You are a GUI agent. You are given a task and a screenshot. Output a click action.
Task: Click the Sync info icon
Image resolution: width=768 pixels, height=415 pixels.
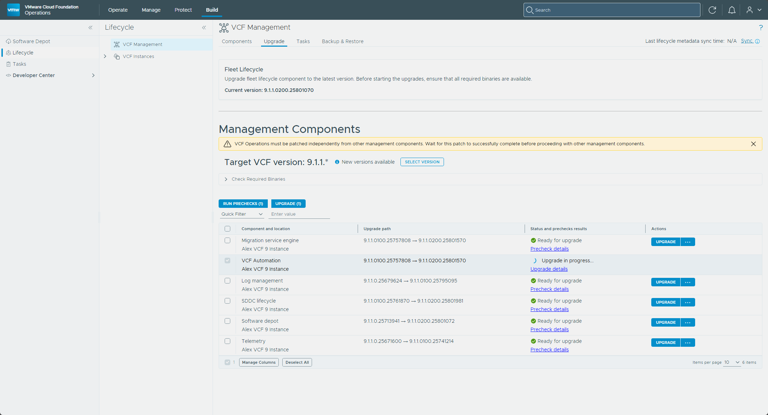[757, 41]
